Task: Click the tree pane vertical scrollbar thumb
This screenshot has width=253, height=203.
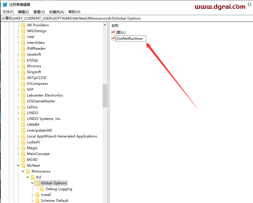Action: coord(105,96)
